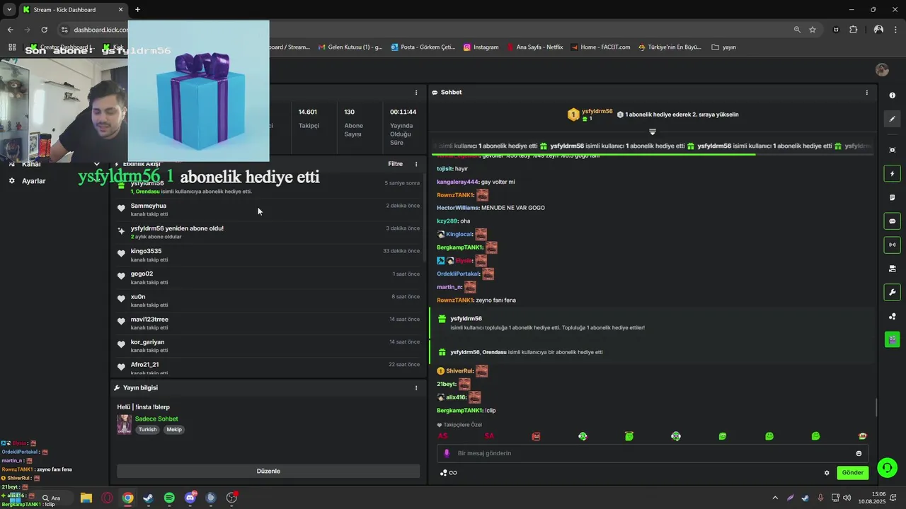Viewport: 906px width, 509px height.
Task: Insert the red angry face emote
Action: coord(536,436)
